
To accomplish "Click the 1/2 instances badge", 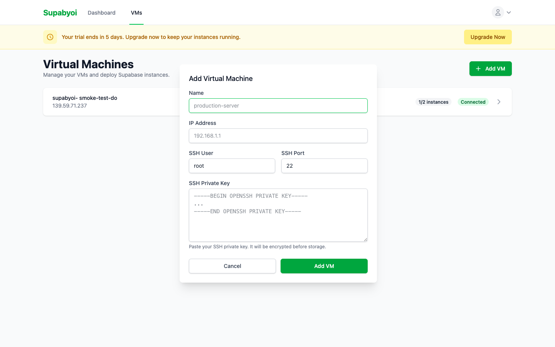I will [x=433, y=102].
